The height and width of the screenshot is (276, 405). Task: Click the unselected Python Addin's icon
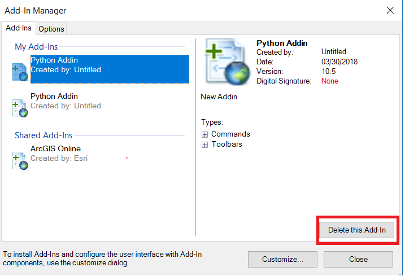(20, 107)
